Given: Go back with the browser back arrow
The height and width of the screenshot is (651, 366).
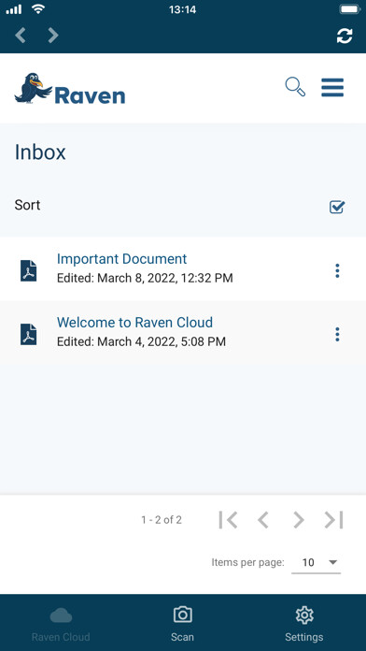Looking at the screenshot, I should click(21, 36).
